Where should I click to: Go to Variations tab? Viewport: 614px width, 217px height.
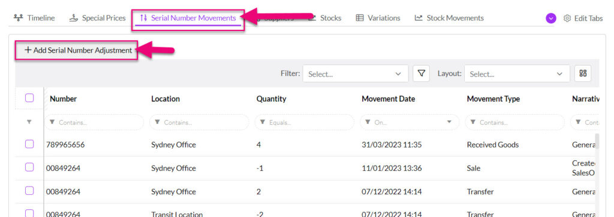378,18
